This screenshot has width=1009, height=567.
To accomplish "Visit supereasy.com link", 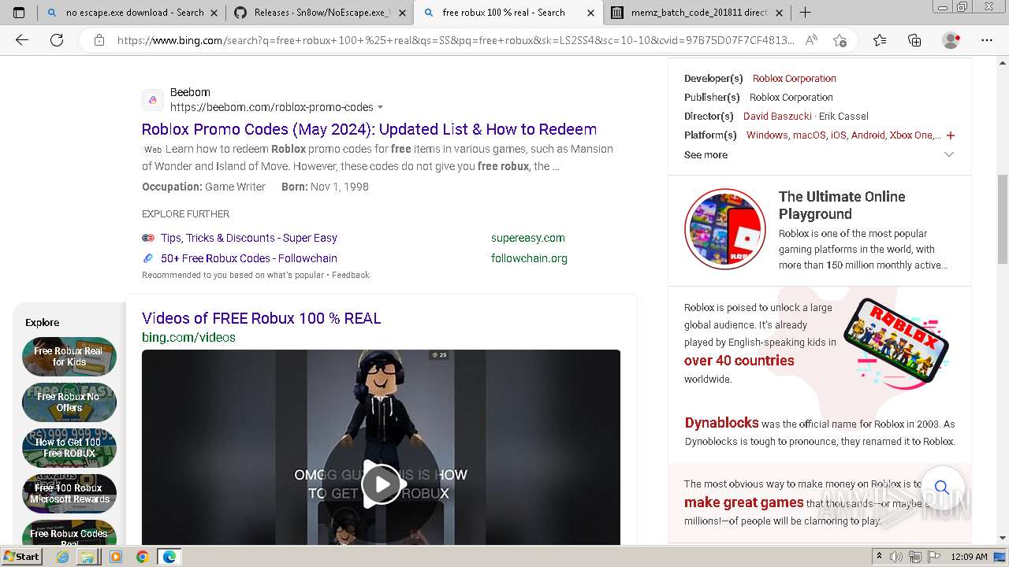I will [528, 238].
